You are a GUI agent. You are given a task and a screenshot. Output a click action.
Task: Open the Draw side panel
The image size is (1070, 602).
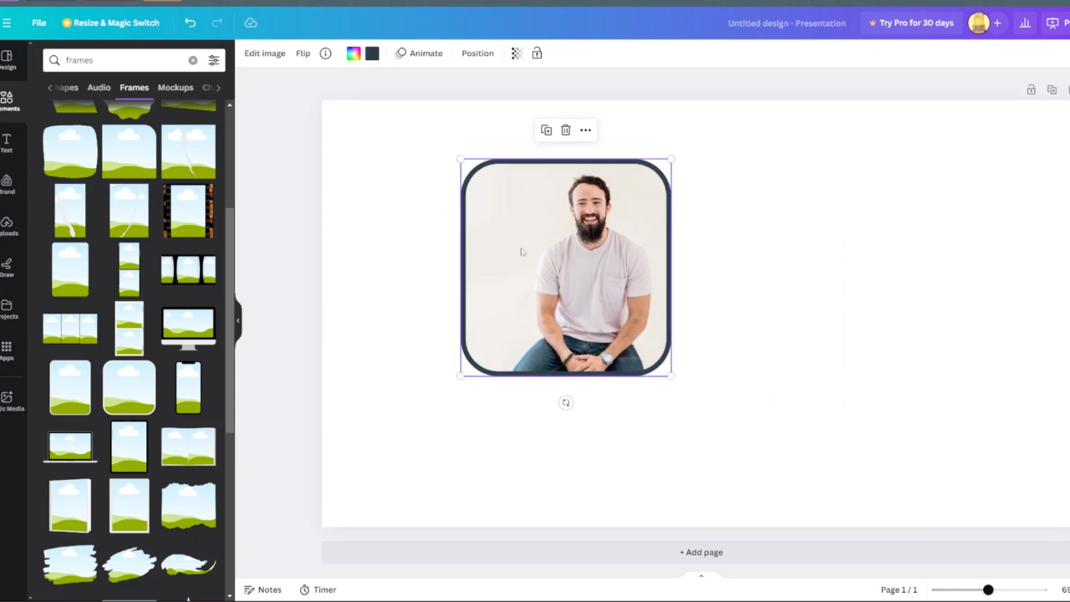[7, 268]
